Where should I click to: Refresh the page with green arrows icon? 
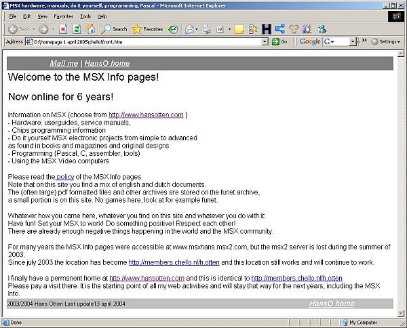tap(77, 29)
